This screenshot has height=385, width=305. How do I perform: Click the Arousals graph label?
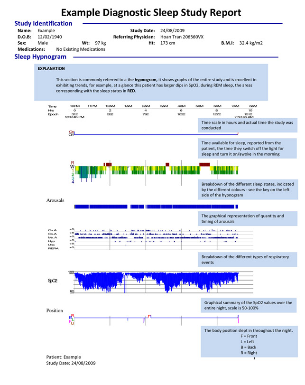(x=55, y=200)
